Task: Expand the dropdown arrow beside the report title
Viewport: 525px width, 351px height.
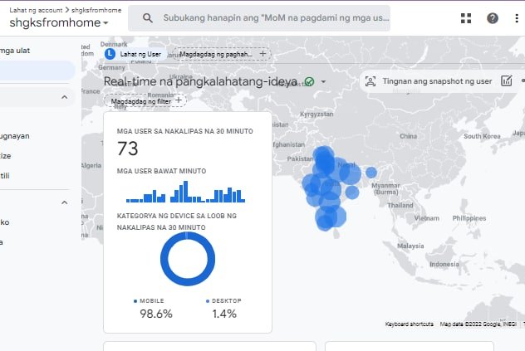Action: coord(323,81)
